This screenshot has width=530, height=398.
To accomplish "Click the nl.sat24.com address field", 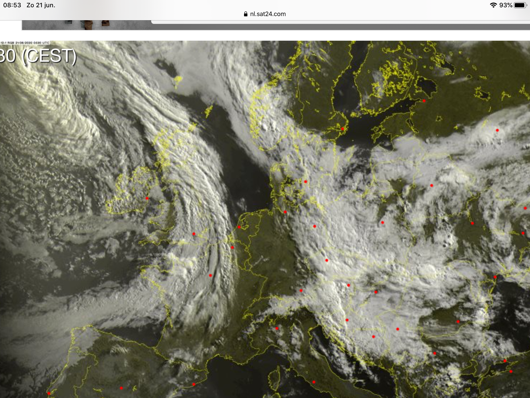I will click(x=268, y=14).
